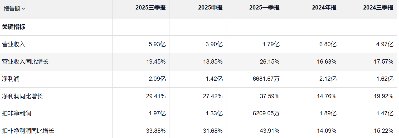Image resolution: width=399 pixels, height=138 pixels.
Task: Select the 净利润同比增长 row label
Action: (22, 96)
